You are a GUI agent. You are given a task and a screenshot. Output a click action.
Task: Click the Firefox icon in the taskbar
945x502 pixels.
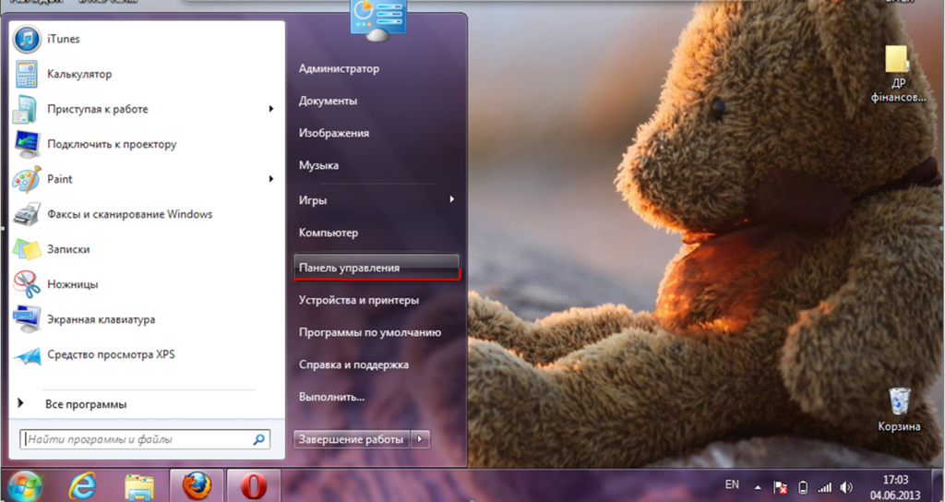[x=197, y=485]
